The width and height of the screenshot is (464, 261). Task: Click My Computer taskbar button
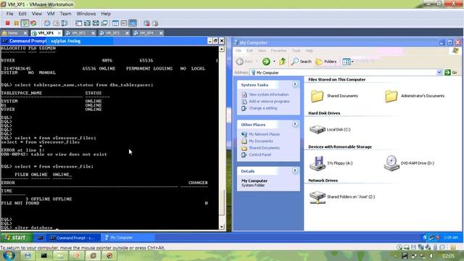pyautogui.click(x=128, y=238)
